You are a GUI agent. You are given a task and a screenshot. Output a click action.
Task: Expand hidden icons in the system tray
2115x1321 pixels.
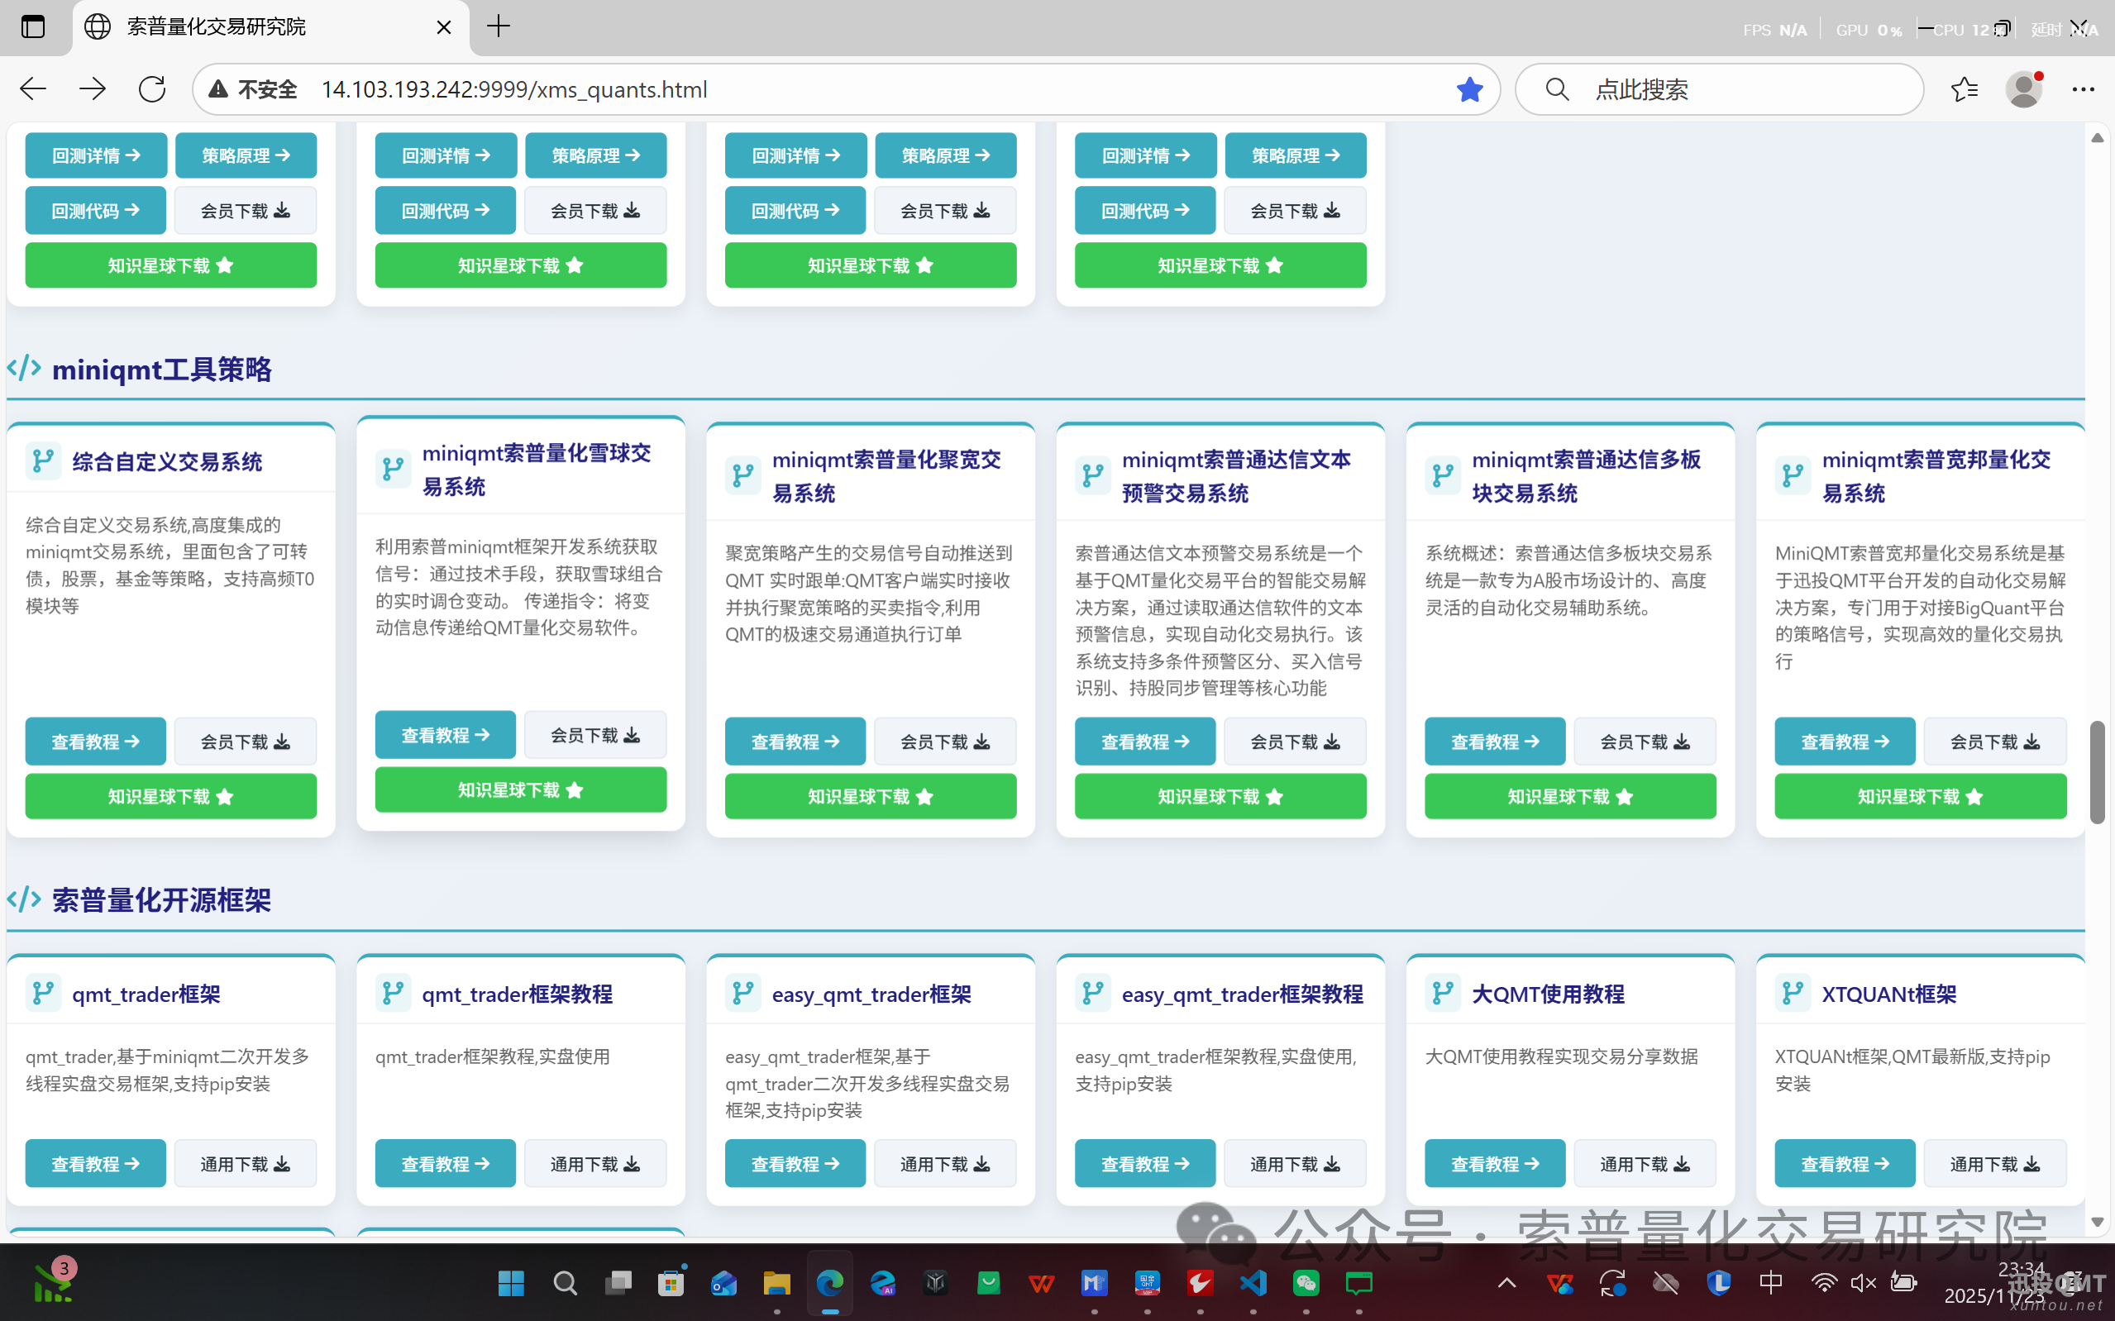click(x=1506, y=1284)
